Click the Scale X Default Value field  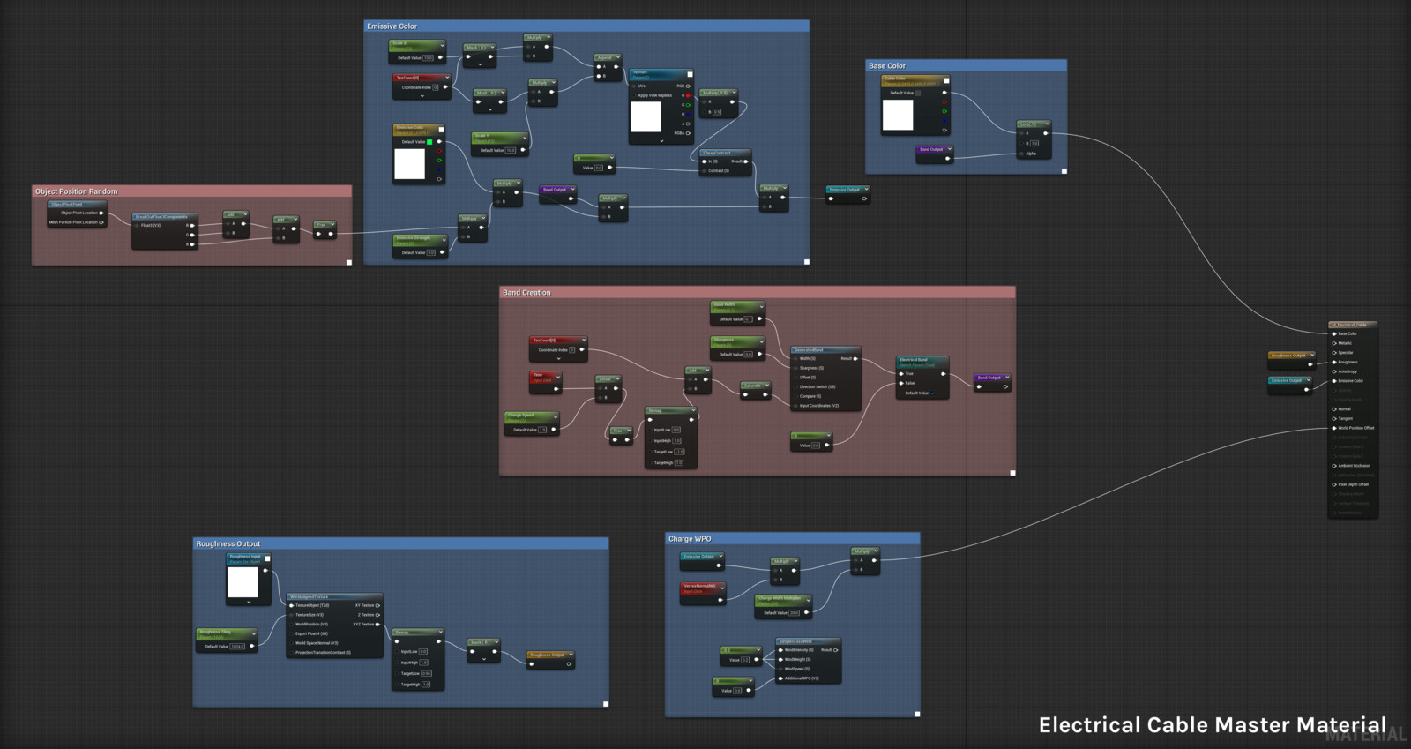pos(428,58)
